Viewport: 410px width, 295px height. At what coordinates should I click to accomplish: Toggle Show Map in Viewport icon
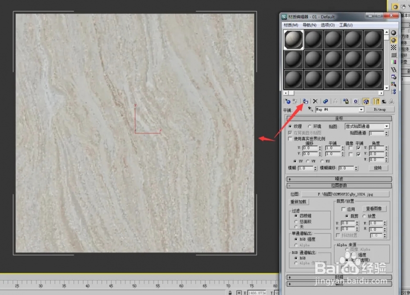366,102
